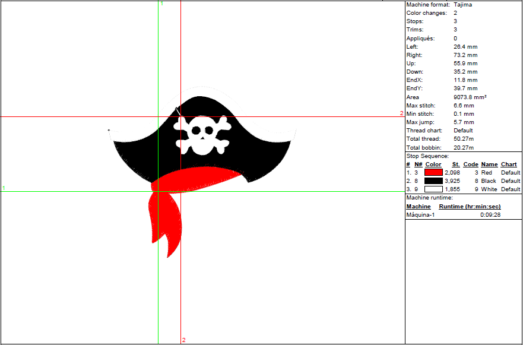This screenshot has width=523, height=345.
Task: Select the "Code" column header
Action: 471,164
